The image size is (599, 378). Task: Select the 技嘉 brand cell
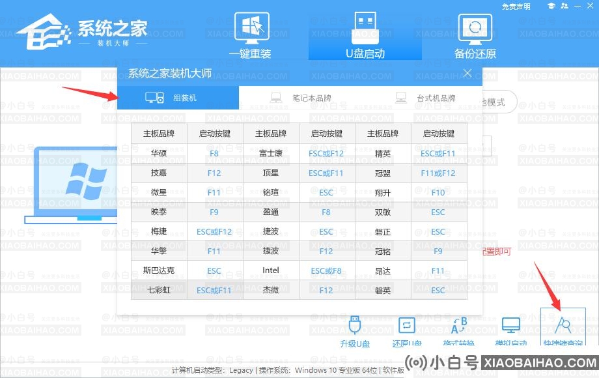(x=159, y=173)
